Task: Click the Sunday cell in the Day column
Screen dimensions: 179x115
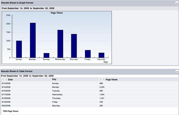Action: (x=55, y=83)
